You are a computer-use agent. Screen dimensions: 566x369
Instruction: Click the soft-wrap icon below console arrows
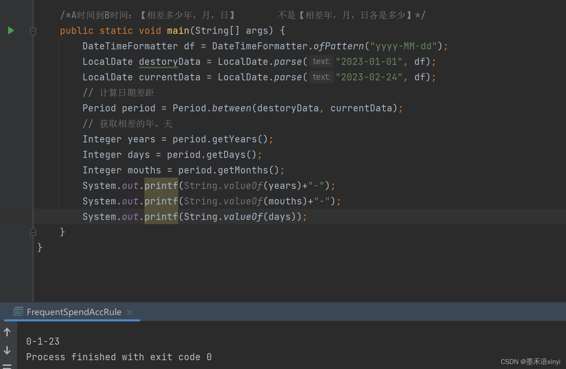(7, 366)
